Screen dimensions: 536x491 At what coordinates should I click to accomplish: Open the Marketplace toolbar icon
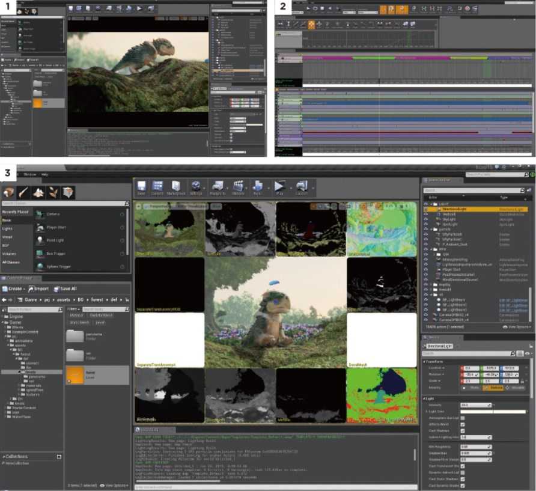(x=175, y=188)
